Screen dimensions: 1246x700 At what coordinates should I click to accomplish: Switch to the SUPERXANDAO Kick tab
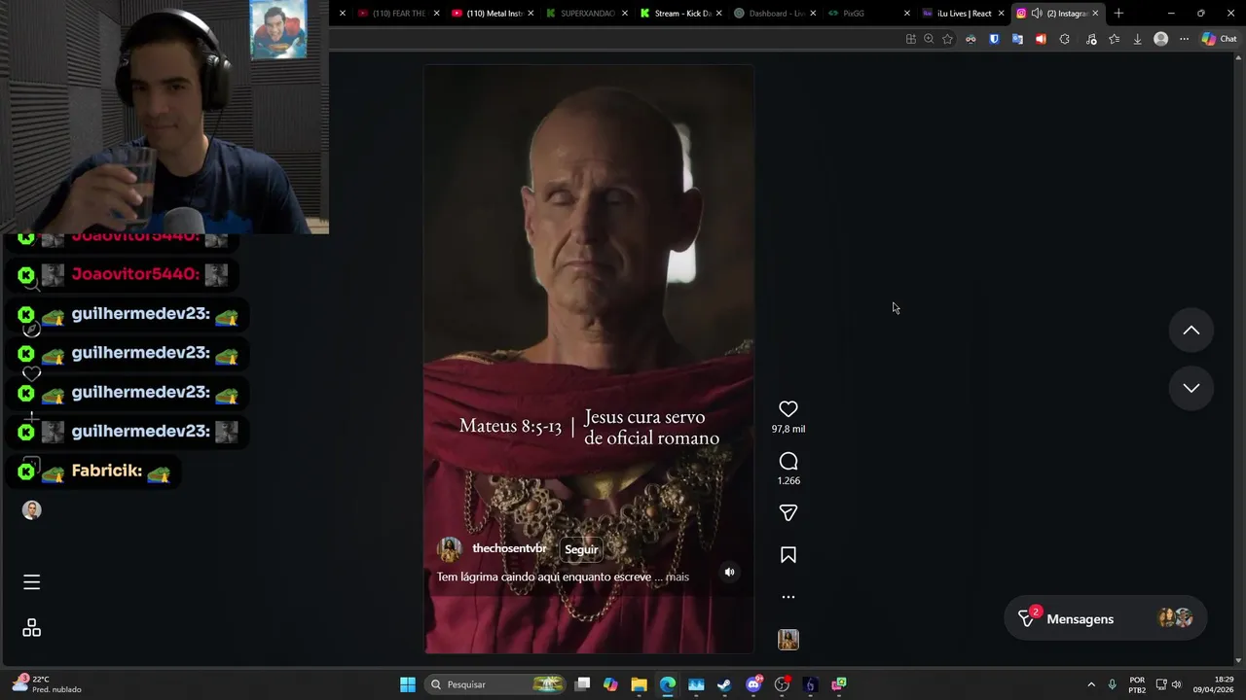coord(587,14)
